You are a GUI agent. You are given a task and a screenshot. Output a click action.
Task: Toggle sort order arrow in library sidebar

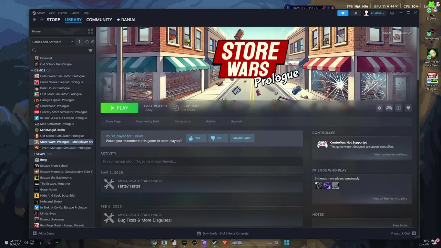79,42
